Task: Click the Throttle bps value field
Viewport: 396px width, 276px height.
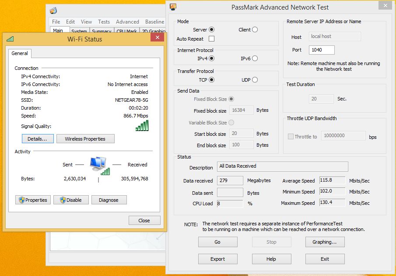Action: (x=343, y=136)
